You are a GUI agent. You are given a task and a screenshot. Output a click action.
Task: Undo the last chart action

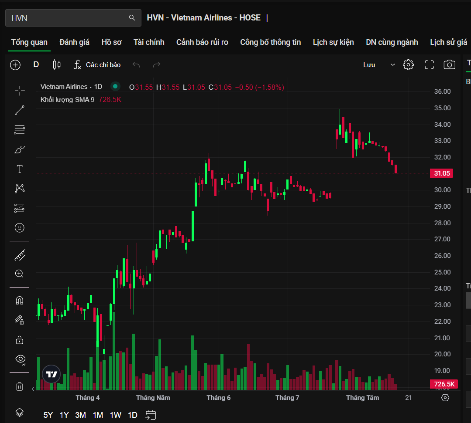tap(136, 65)
